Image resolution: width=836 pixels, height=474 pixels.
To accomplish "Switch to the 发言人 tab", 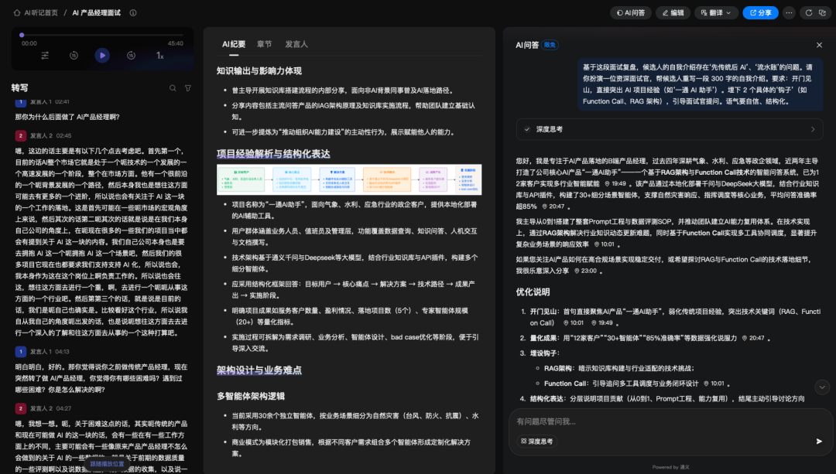I will tap(296, 44).
